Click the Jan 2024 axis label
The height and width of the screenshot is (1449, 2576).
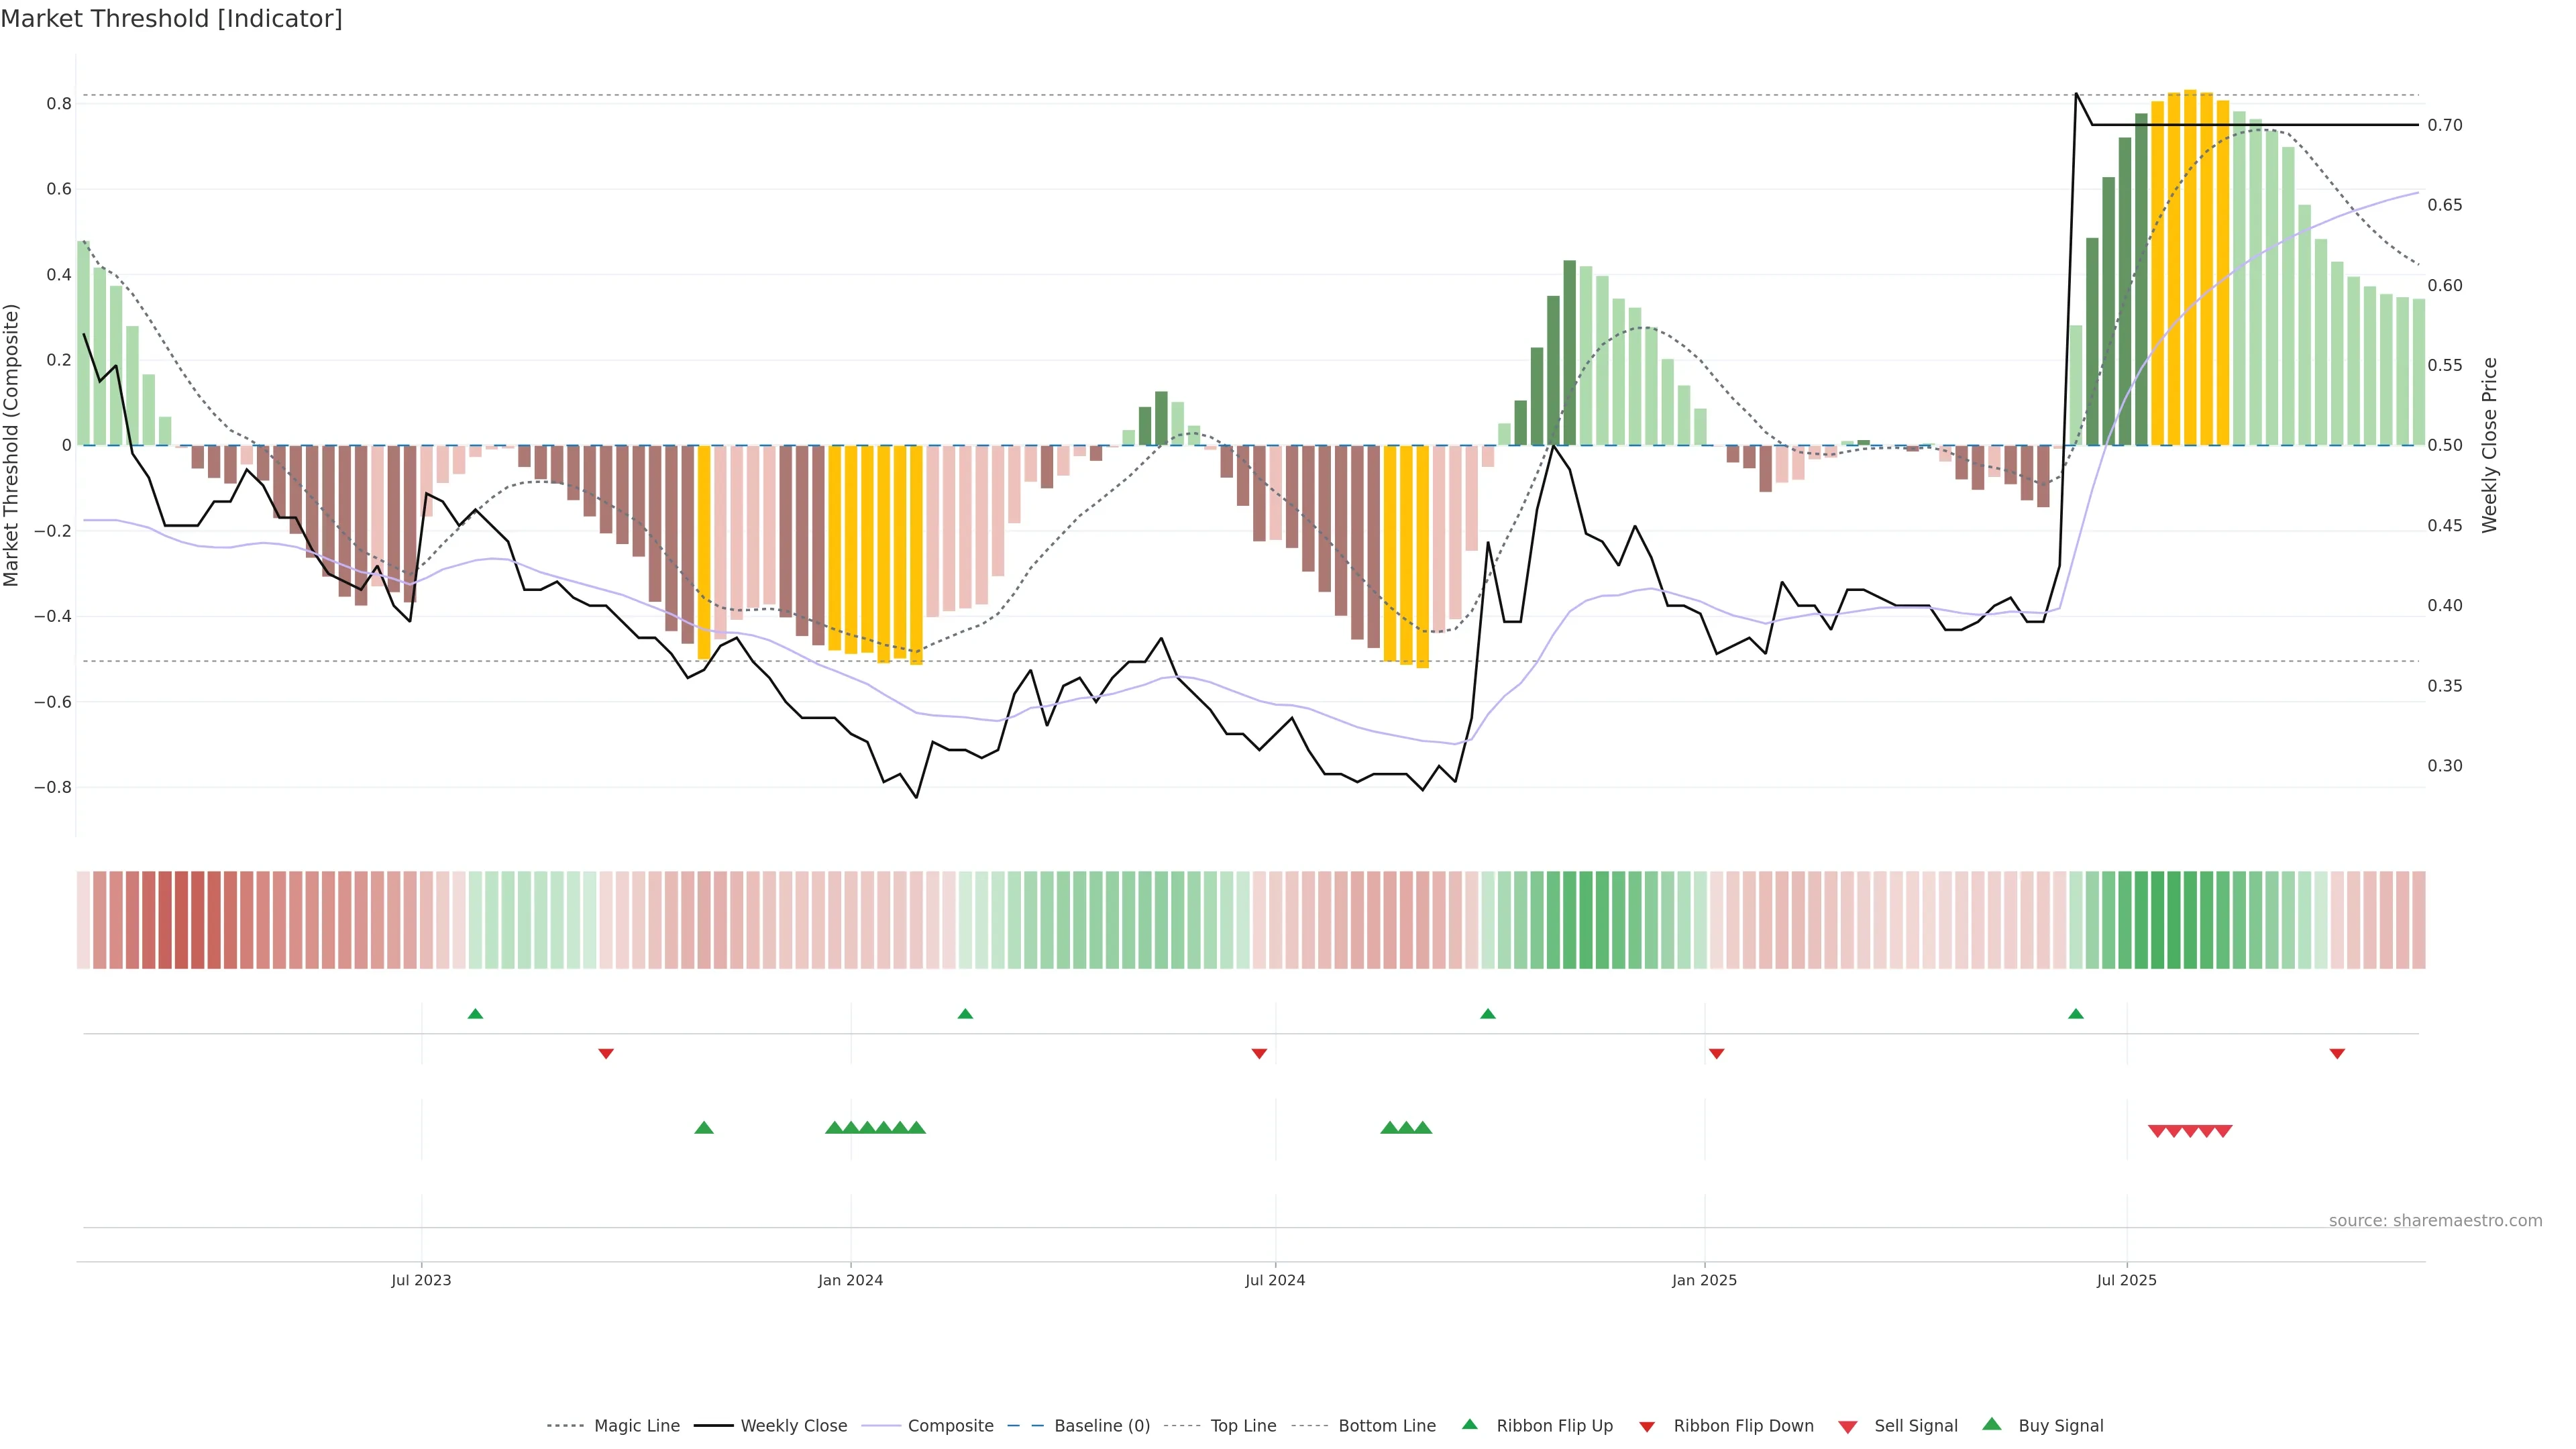[850, 1280]
